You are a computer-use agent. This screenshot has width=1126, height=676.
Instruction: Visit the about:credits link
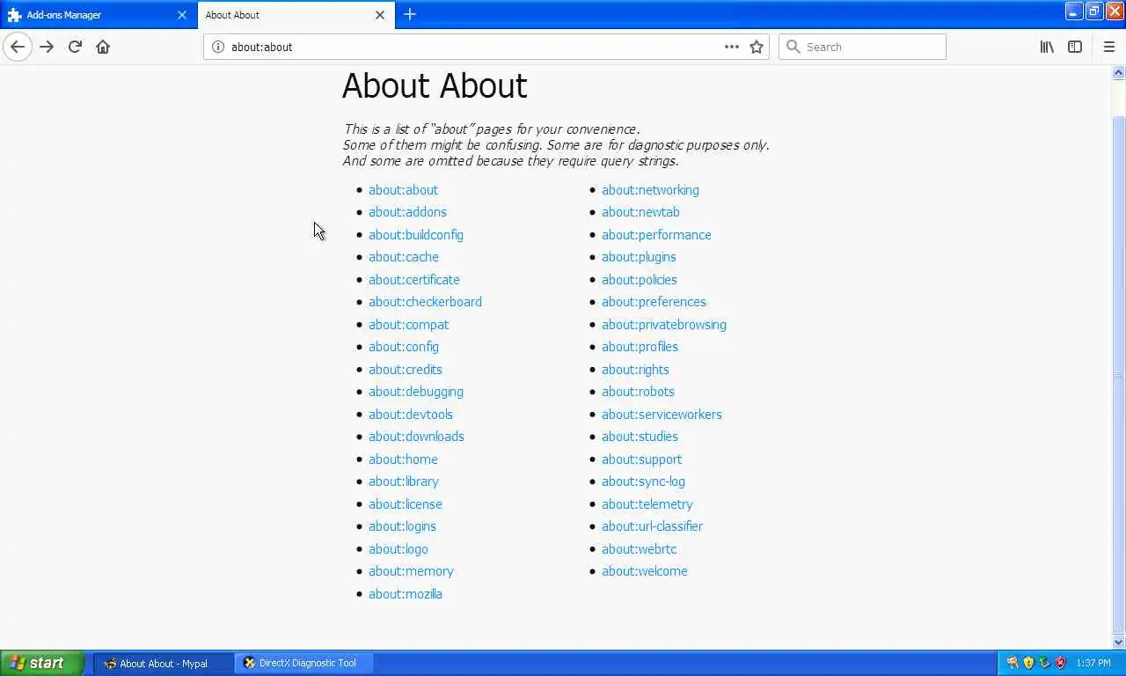(406, 370)
